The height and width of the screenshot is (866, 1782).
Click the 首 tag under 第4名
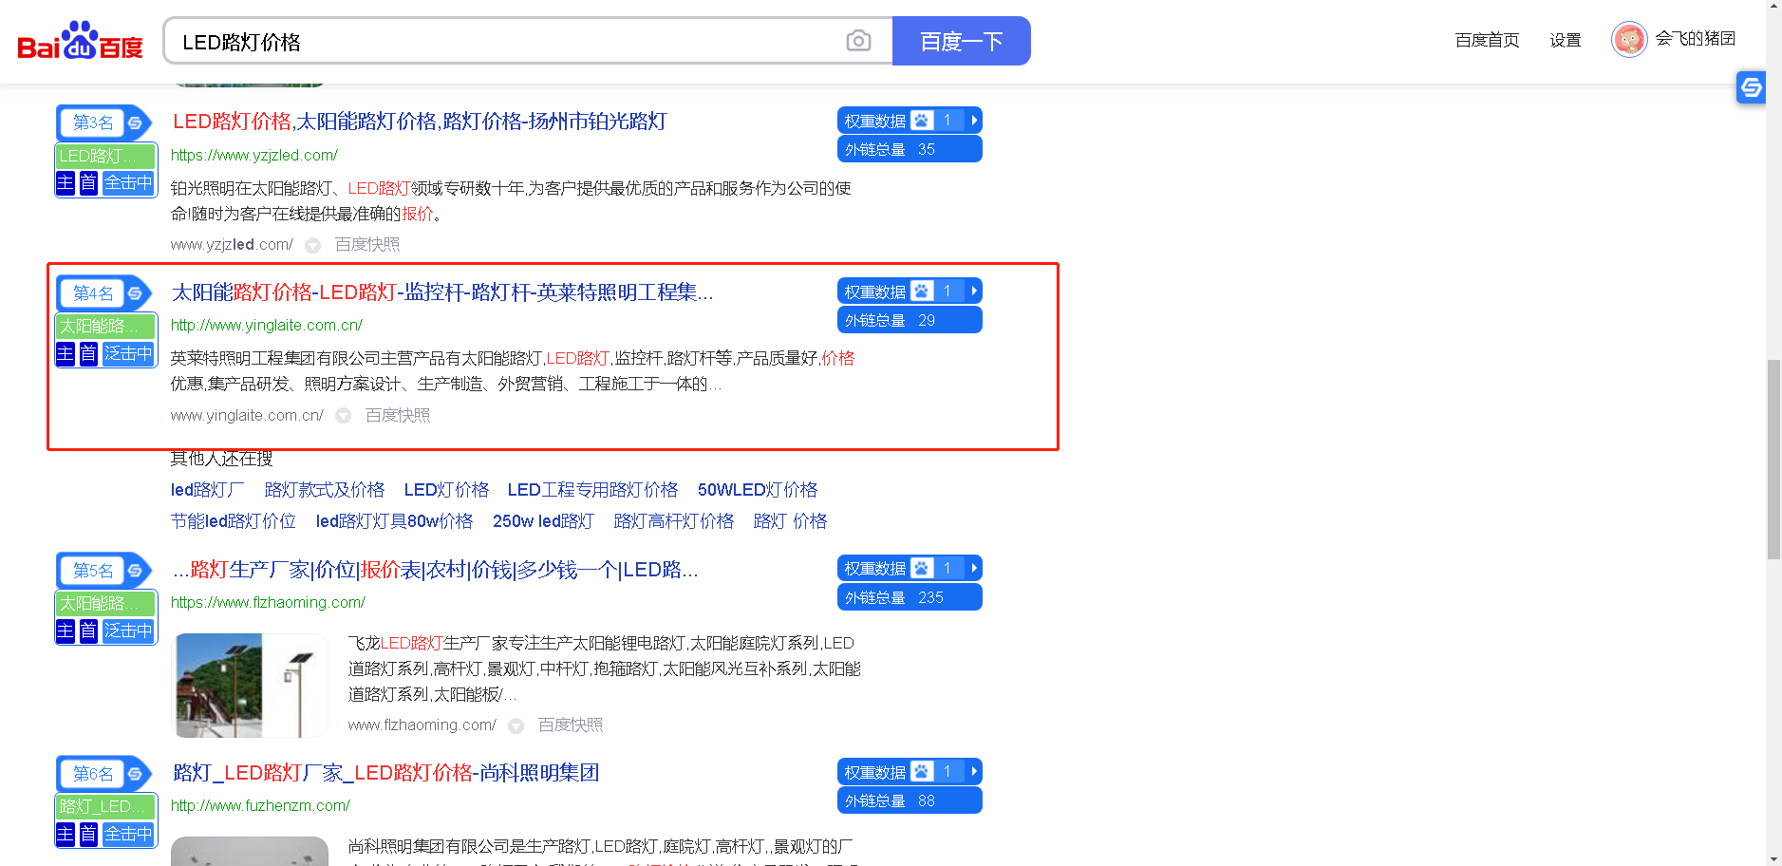pyautogui.click(x=88, y=354)
